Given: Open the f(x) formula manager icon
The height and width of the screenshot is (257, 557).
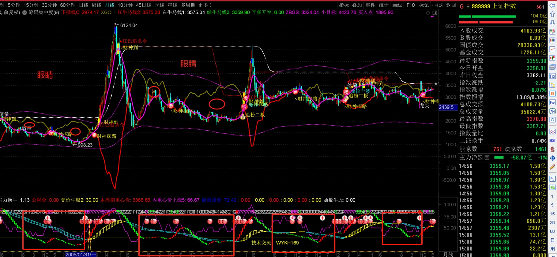Looking at the screenshot, I should pyautogui.click(x=552, y=111).
